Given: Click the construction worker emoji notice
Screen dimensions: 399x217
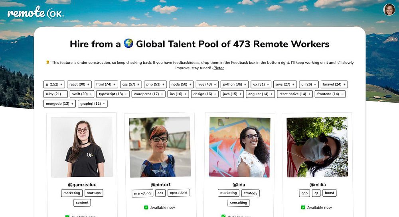Looking at the screenshot, I should [x=47, y=62].
